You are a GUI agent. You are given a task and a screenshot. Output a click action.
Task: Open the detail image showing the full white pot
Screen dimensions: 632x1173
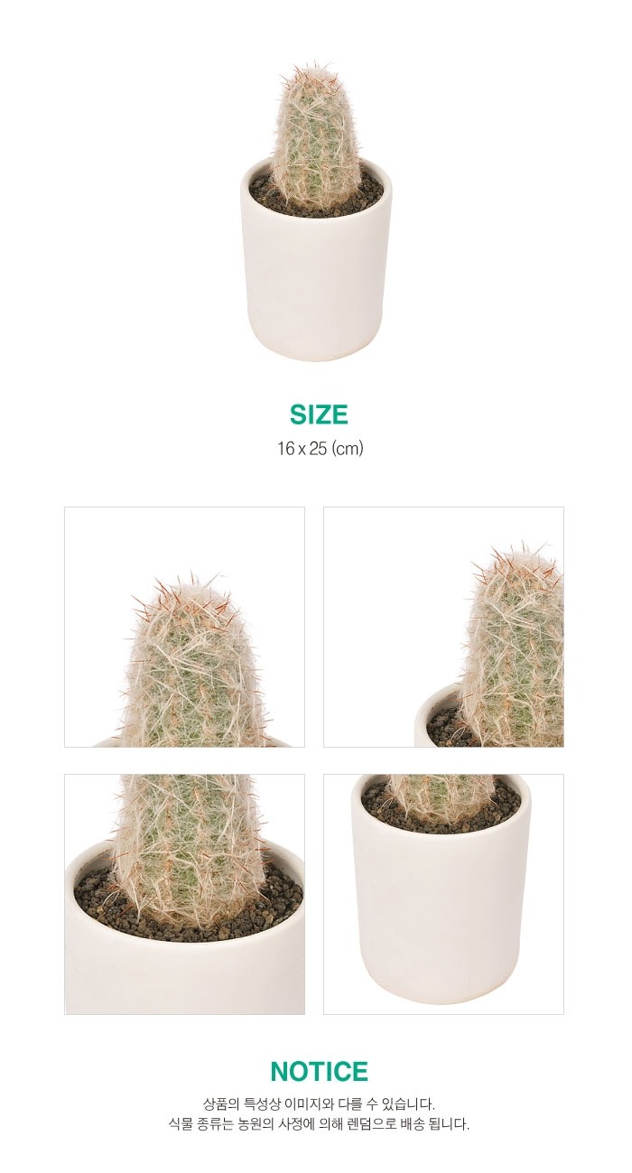(x=443, y=894)
